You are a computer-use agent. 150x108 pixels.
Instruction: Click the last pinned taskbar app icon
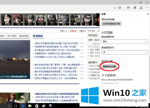pos(51,106)
